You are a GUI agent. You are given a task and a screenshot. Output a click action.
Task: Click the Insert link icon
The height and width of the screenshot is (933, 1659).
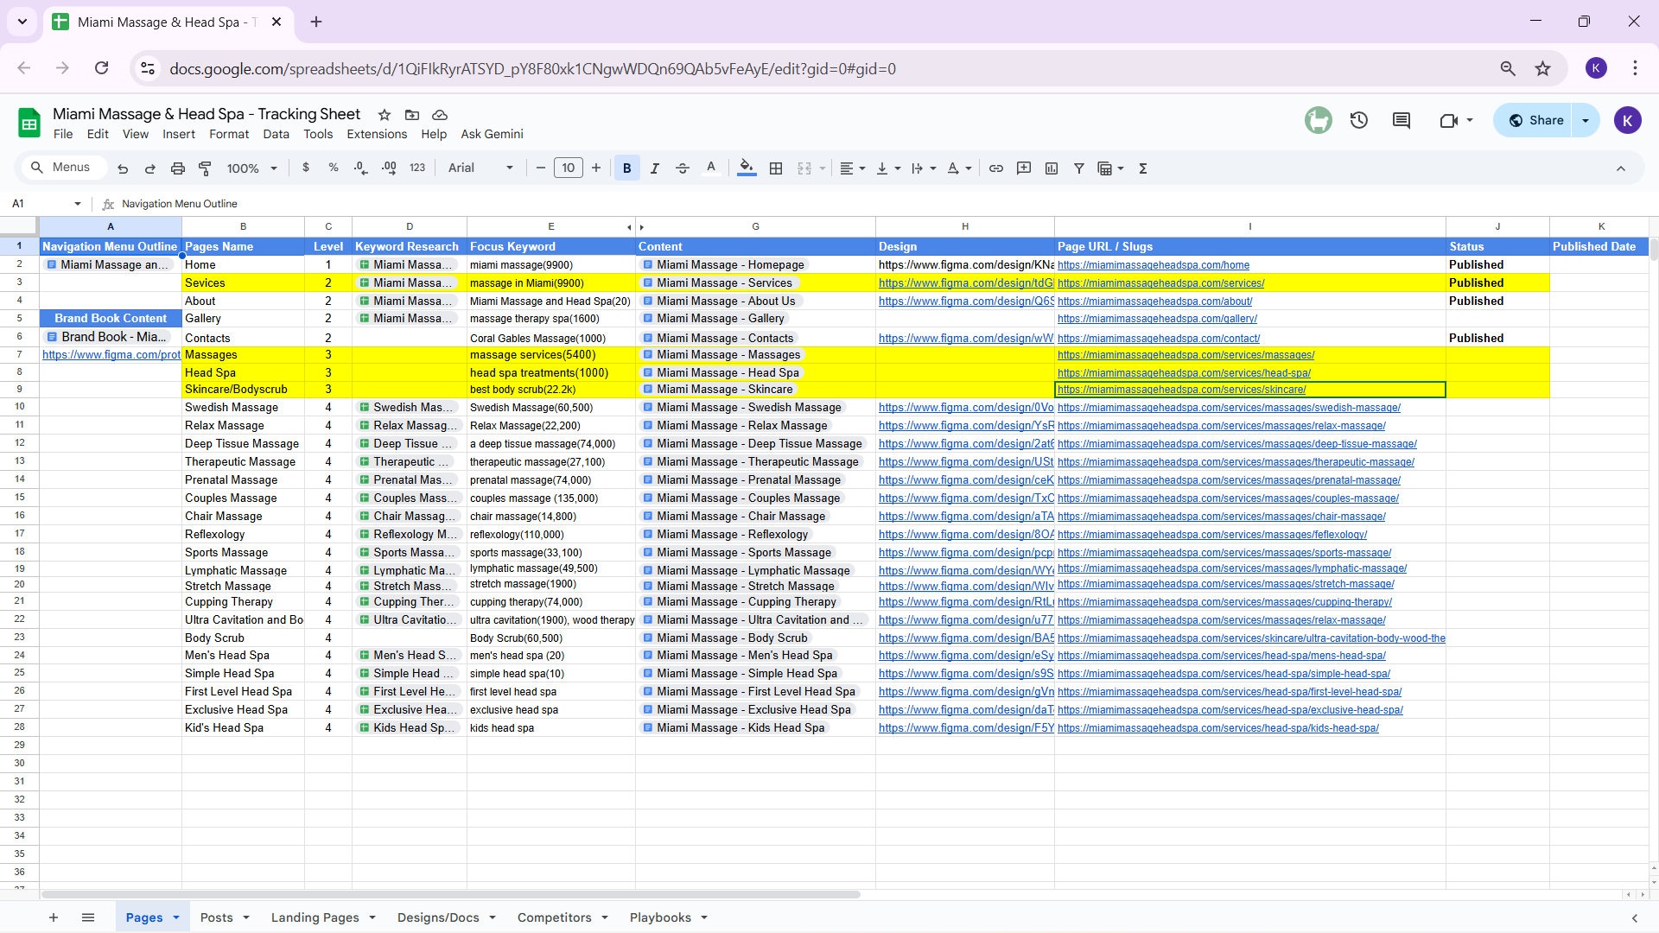(x=995, y=168)
